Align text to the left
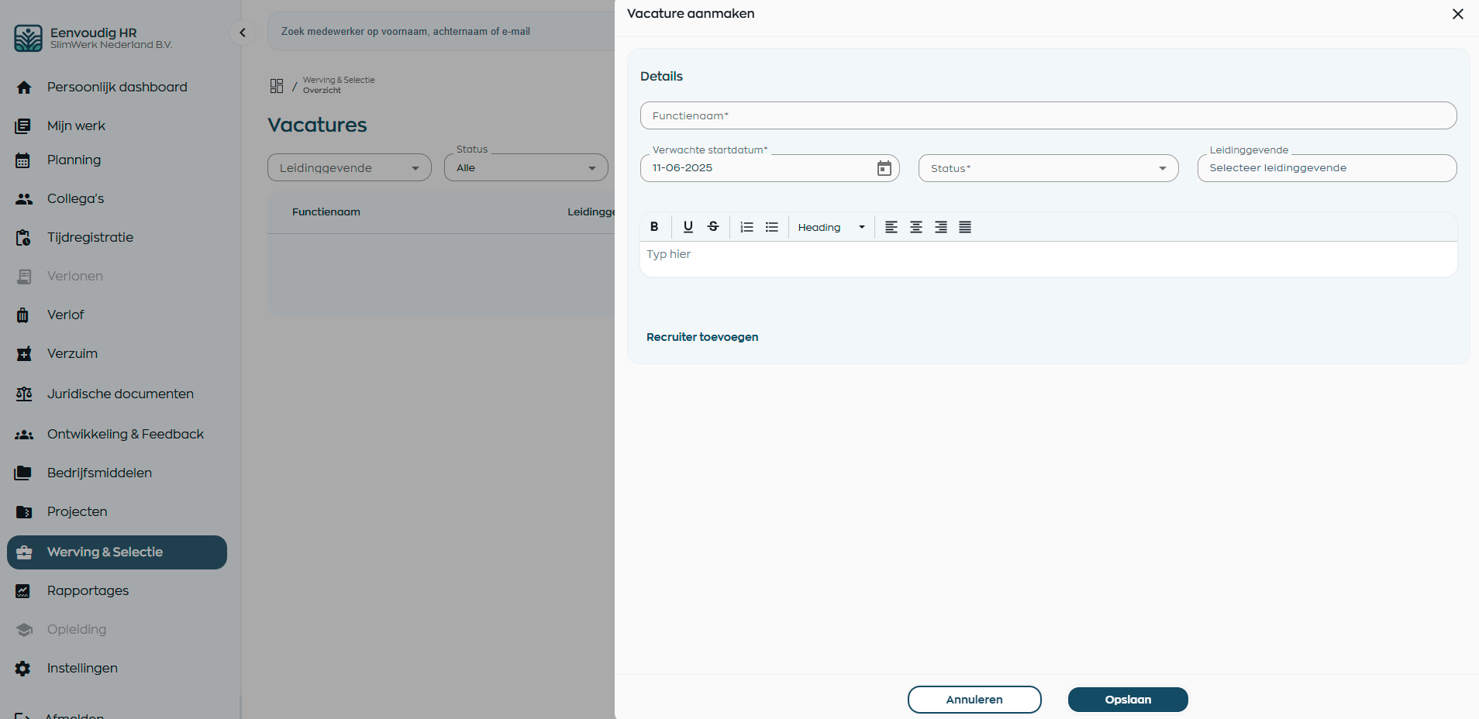 point(891,227)
